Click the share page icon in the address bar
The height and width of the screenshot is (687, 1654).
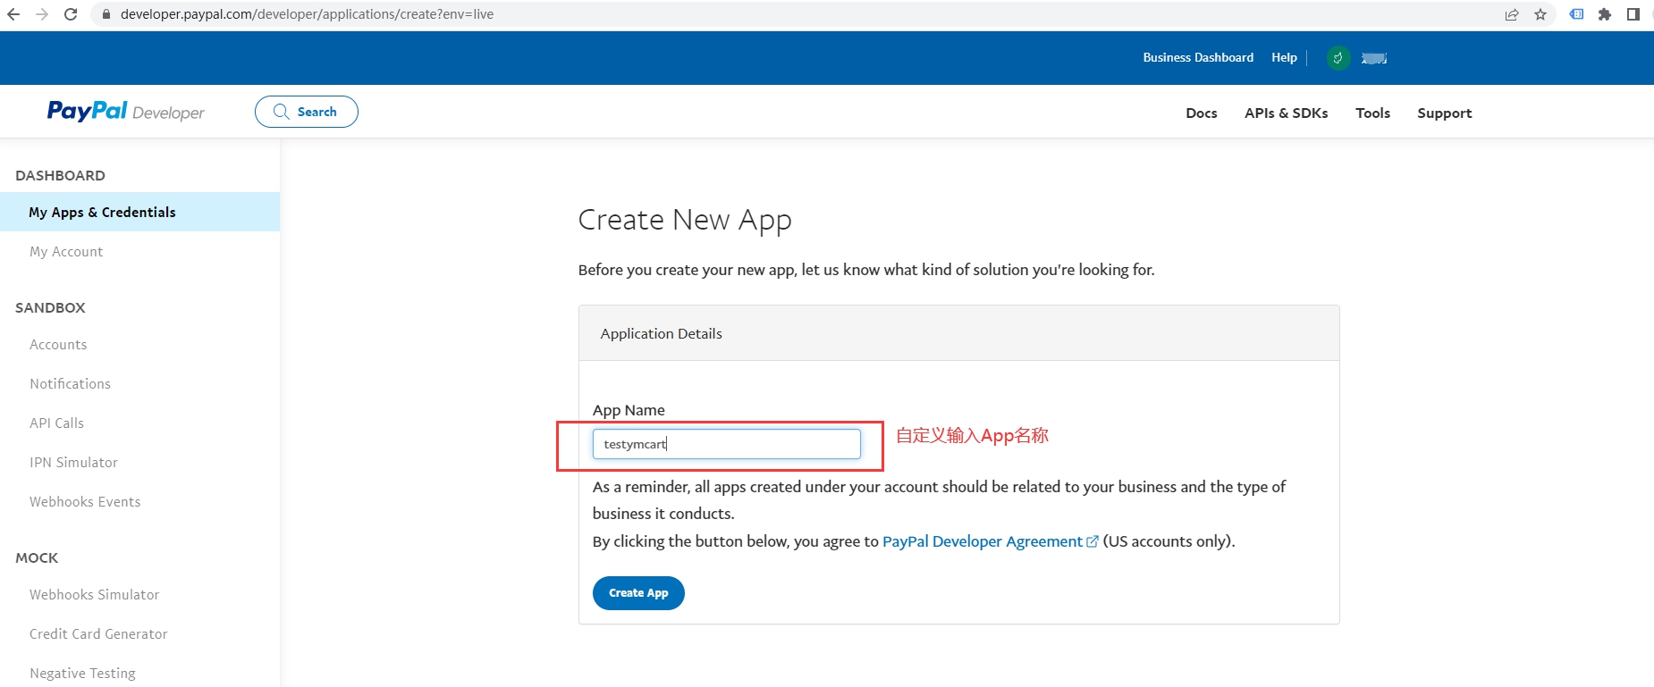coord(1512,14)
